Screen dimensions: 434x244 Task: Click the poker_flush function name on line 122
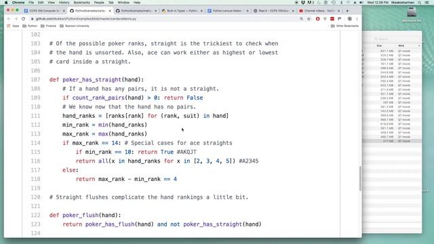point(80,216)
